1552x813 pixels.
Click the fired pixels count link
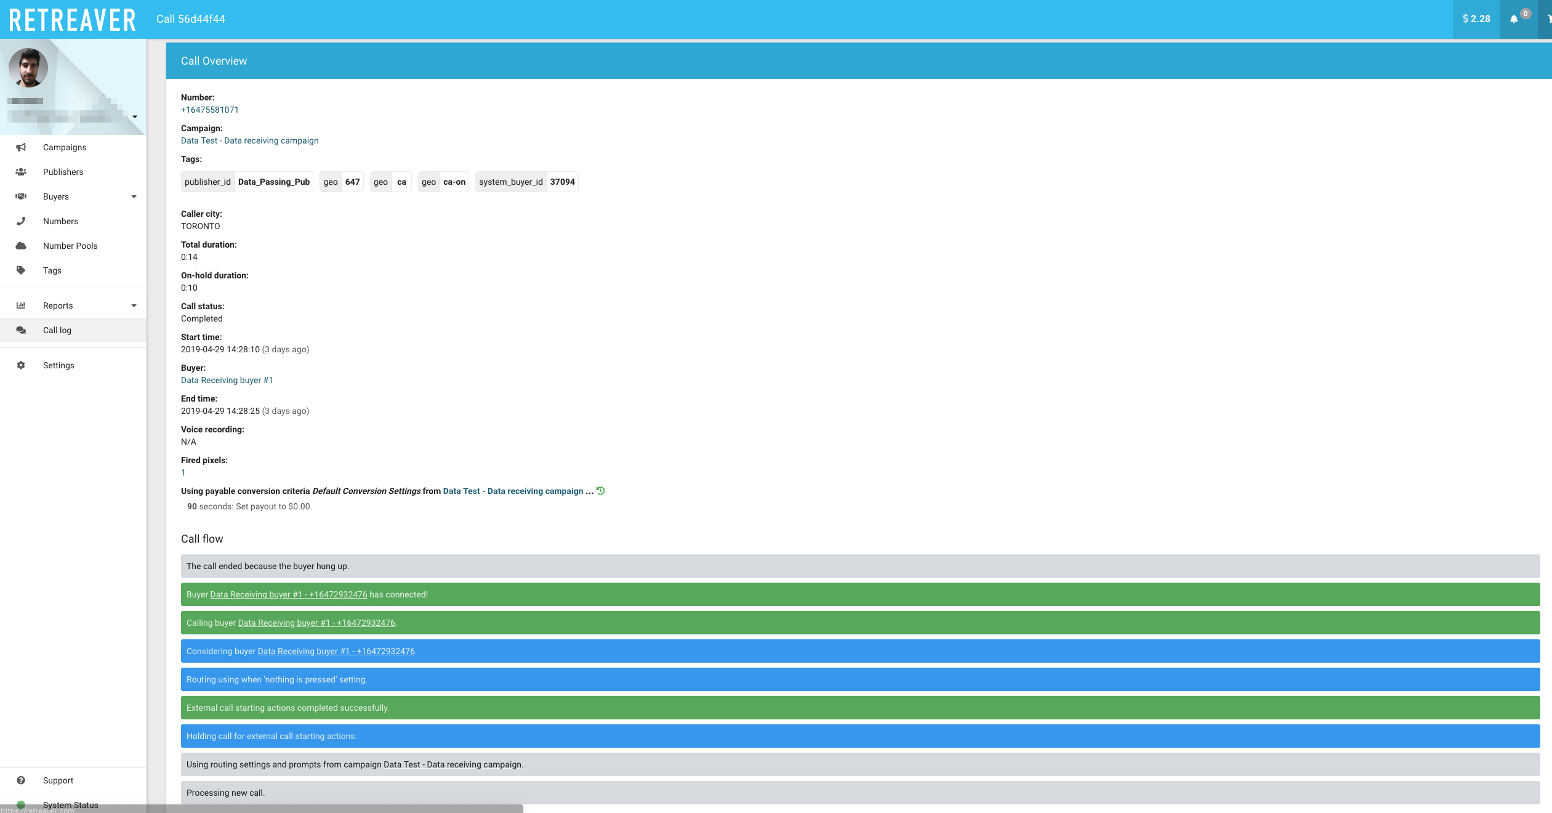pos(183,472)
